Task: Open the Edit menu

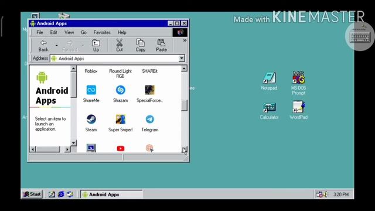Action: click(53, 32)
